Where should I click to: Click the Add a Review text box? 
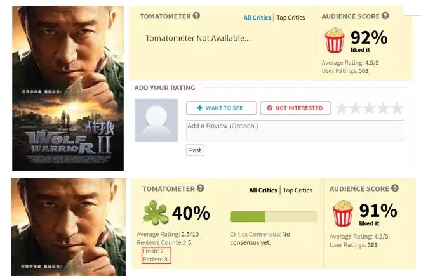coord(295,130)
